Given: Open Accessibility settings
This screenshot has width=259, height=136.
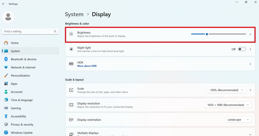Looking at the screenshot, I should coord(30,116).
